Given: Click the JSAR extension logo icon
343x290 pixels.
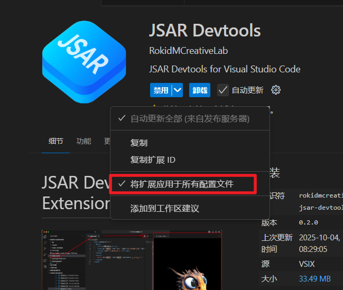Looking at the screenshot, I should (x=84, y=62).
